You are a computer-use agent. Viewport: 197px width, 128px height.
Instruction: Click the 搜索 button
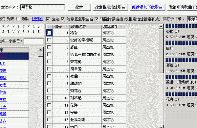click(79, 7)
